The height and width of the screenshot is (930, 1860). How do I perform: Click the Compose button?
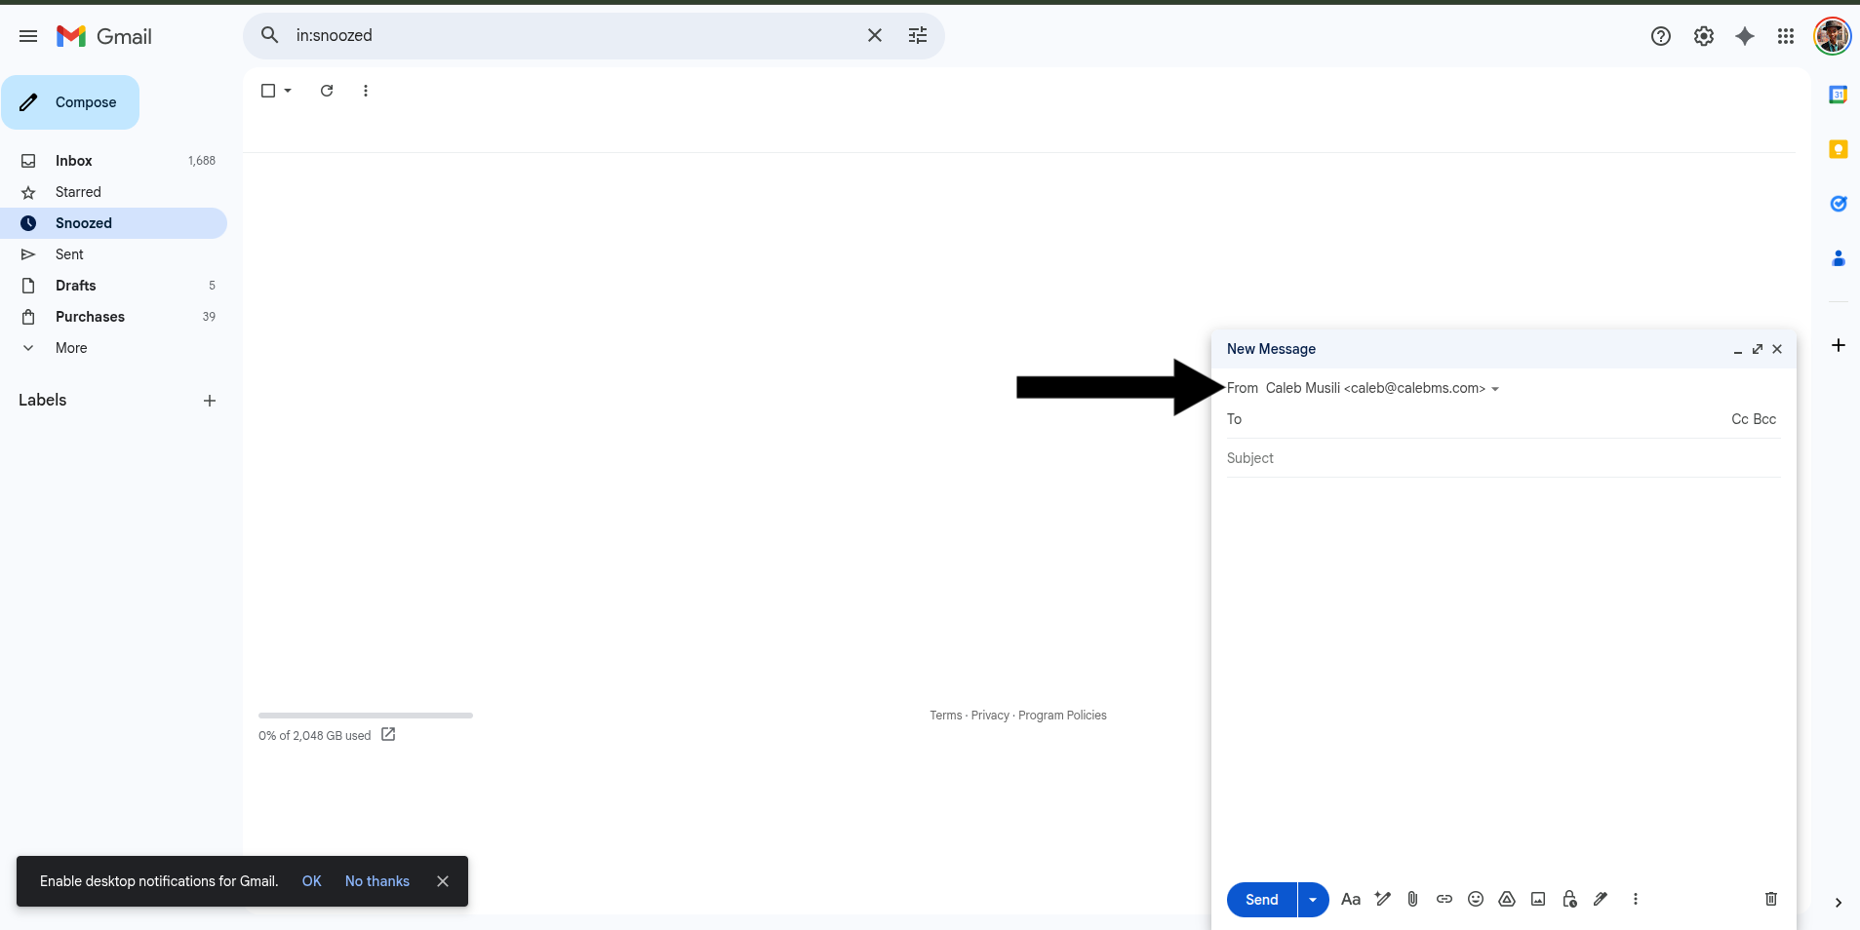tap(70, 102)
